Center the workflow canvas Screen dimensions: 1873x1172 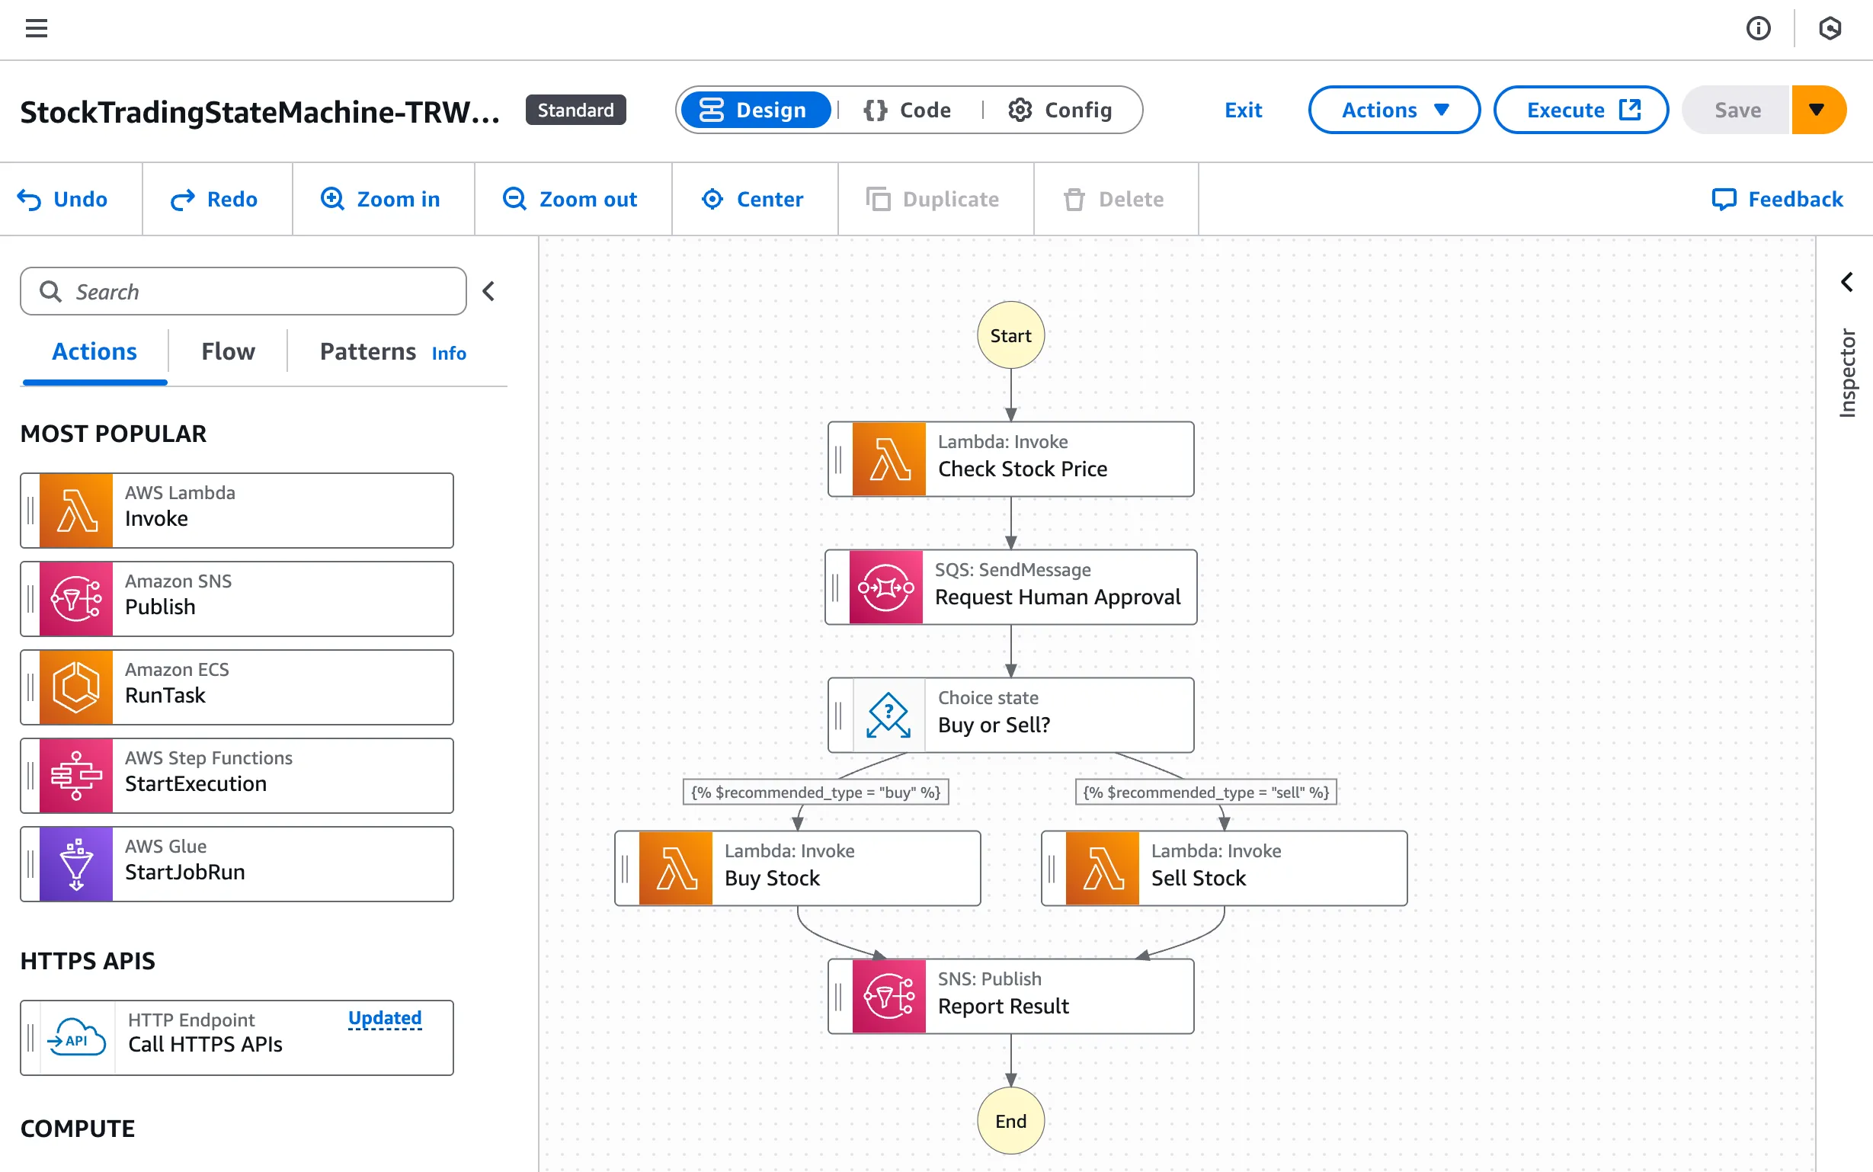(x=752, y=199)
